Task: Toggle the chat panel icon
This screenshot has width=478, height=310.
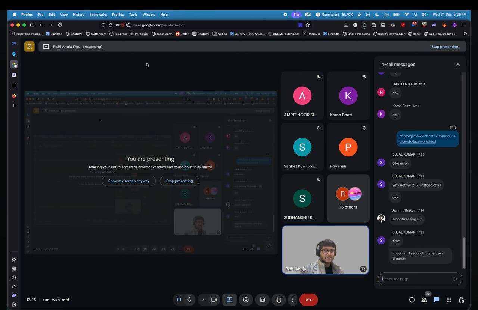Action: tap(437, 300)
